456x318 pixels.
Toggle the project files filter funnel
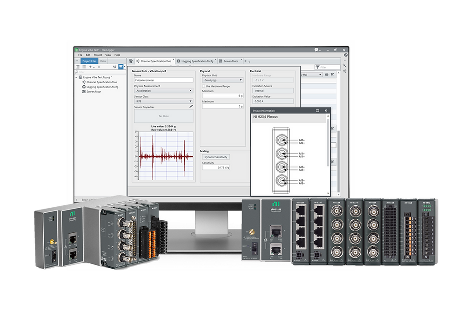pyautogui.click(x=121, y=67)
